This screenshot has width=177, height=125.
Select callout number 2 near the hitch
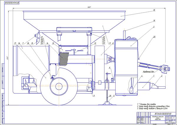[x=162, y=76]
